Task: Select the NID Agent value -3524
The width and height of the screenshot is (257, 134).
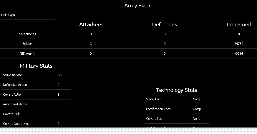Action: point(238,53)
